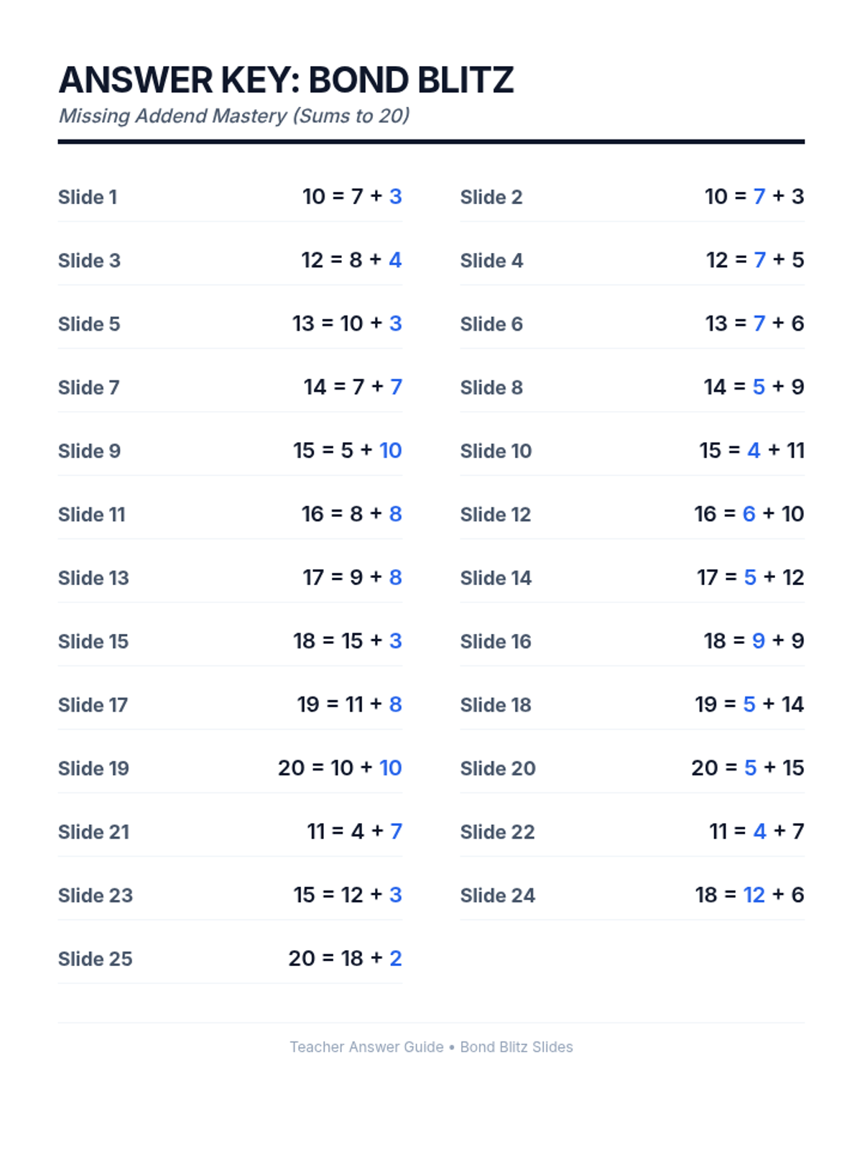
Task: Click the blue 3 in Slide 1 equation
Action: click(395, 196)
